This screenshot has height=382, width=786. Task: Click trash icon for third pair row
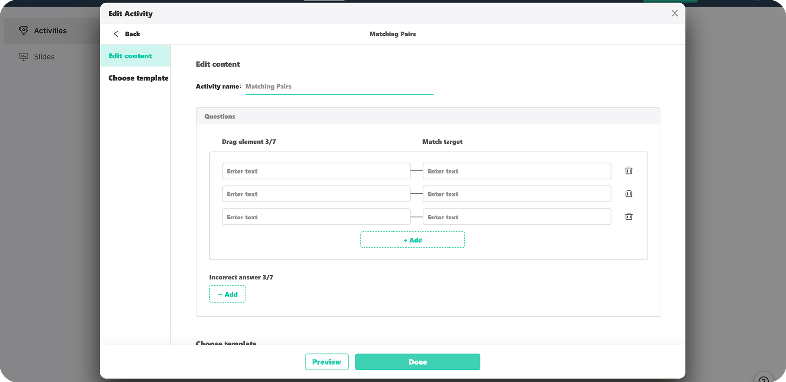628,217
